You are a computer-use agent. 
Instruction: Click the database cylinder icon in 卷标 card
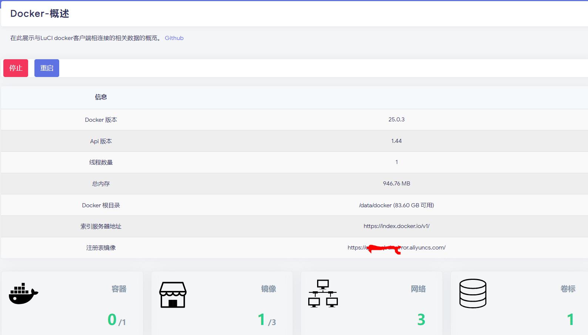tap(473, 293)
